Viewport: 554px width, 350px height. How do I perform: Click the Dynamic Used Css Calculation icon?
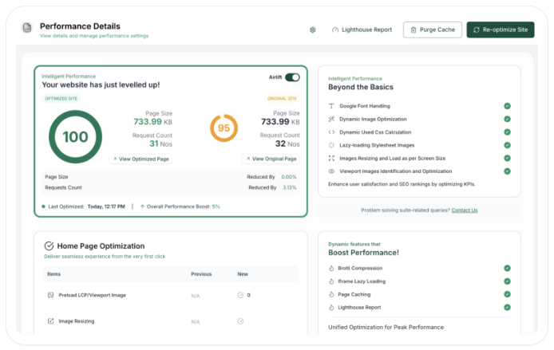tap(331, 132)
